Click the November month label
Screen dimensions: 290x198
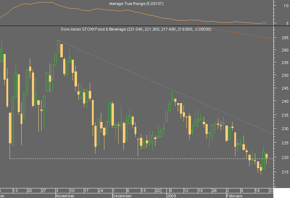pos(65,196)
